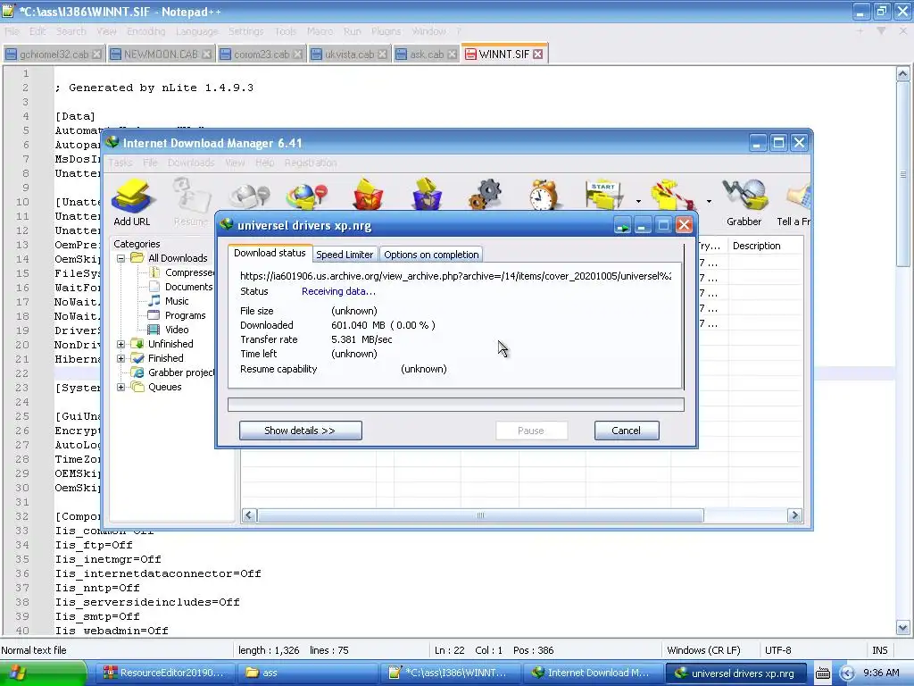914x686 pixels.
Task: Click the Stop download icon in IDM toolbar
Action: (250, 196)
